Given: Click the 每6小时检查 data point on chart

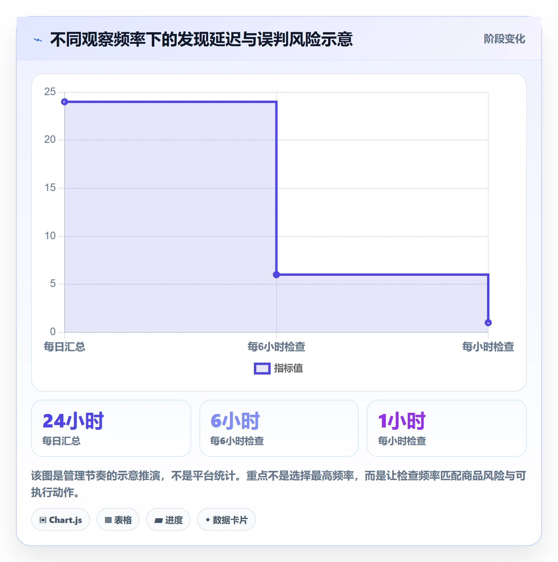Looking at the screenshot, I should 276,275.
